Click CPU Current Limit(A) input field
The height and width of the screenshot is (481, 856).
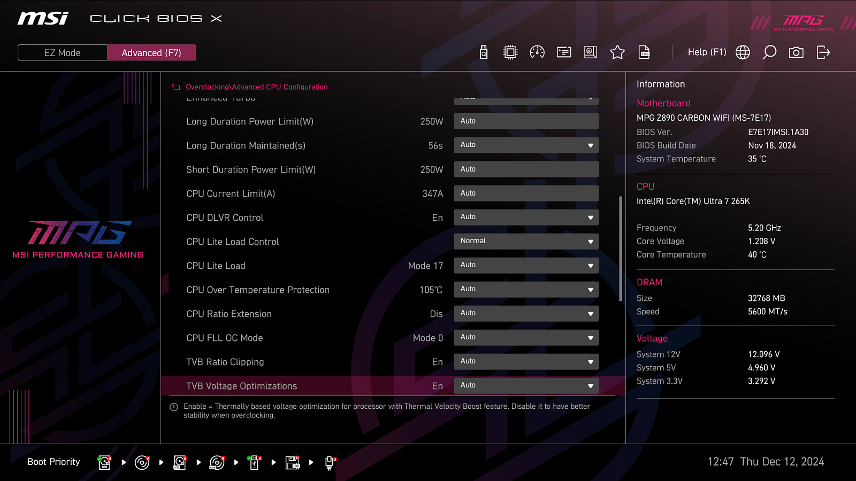(x=526, y=193)
